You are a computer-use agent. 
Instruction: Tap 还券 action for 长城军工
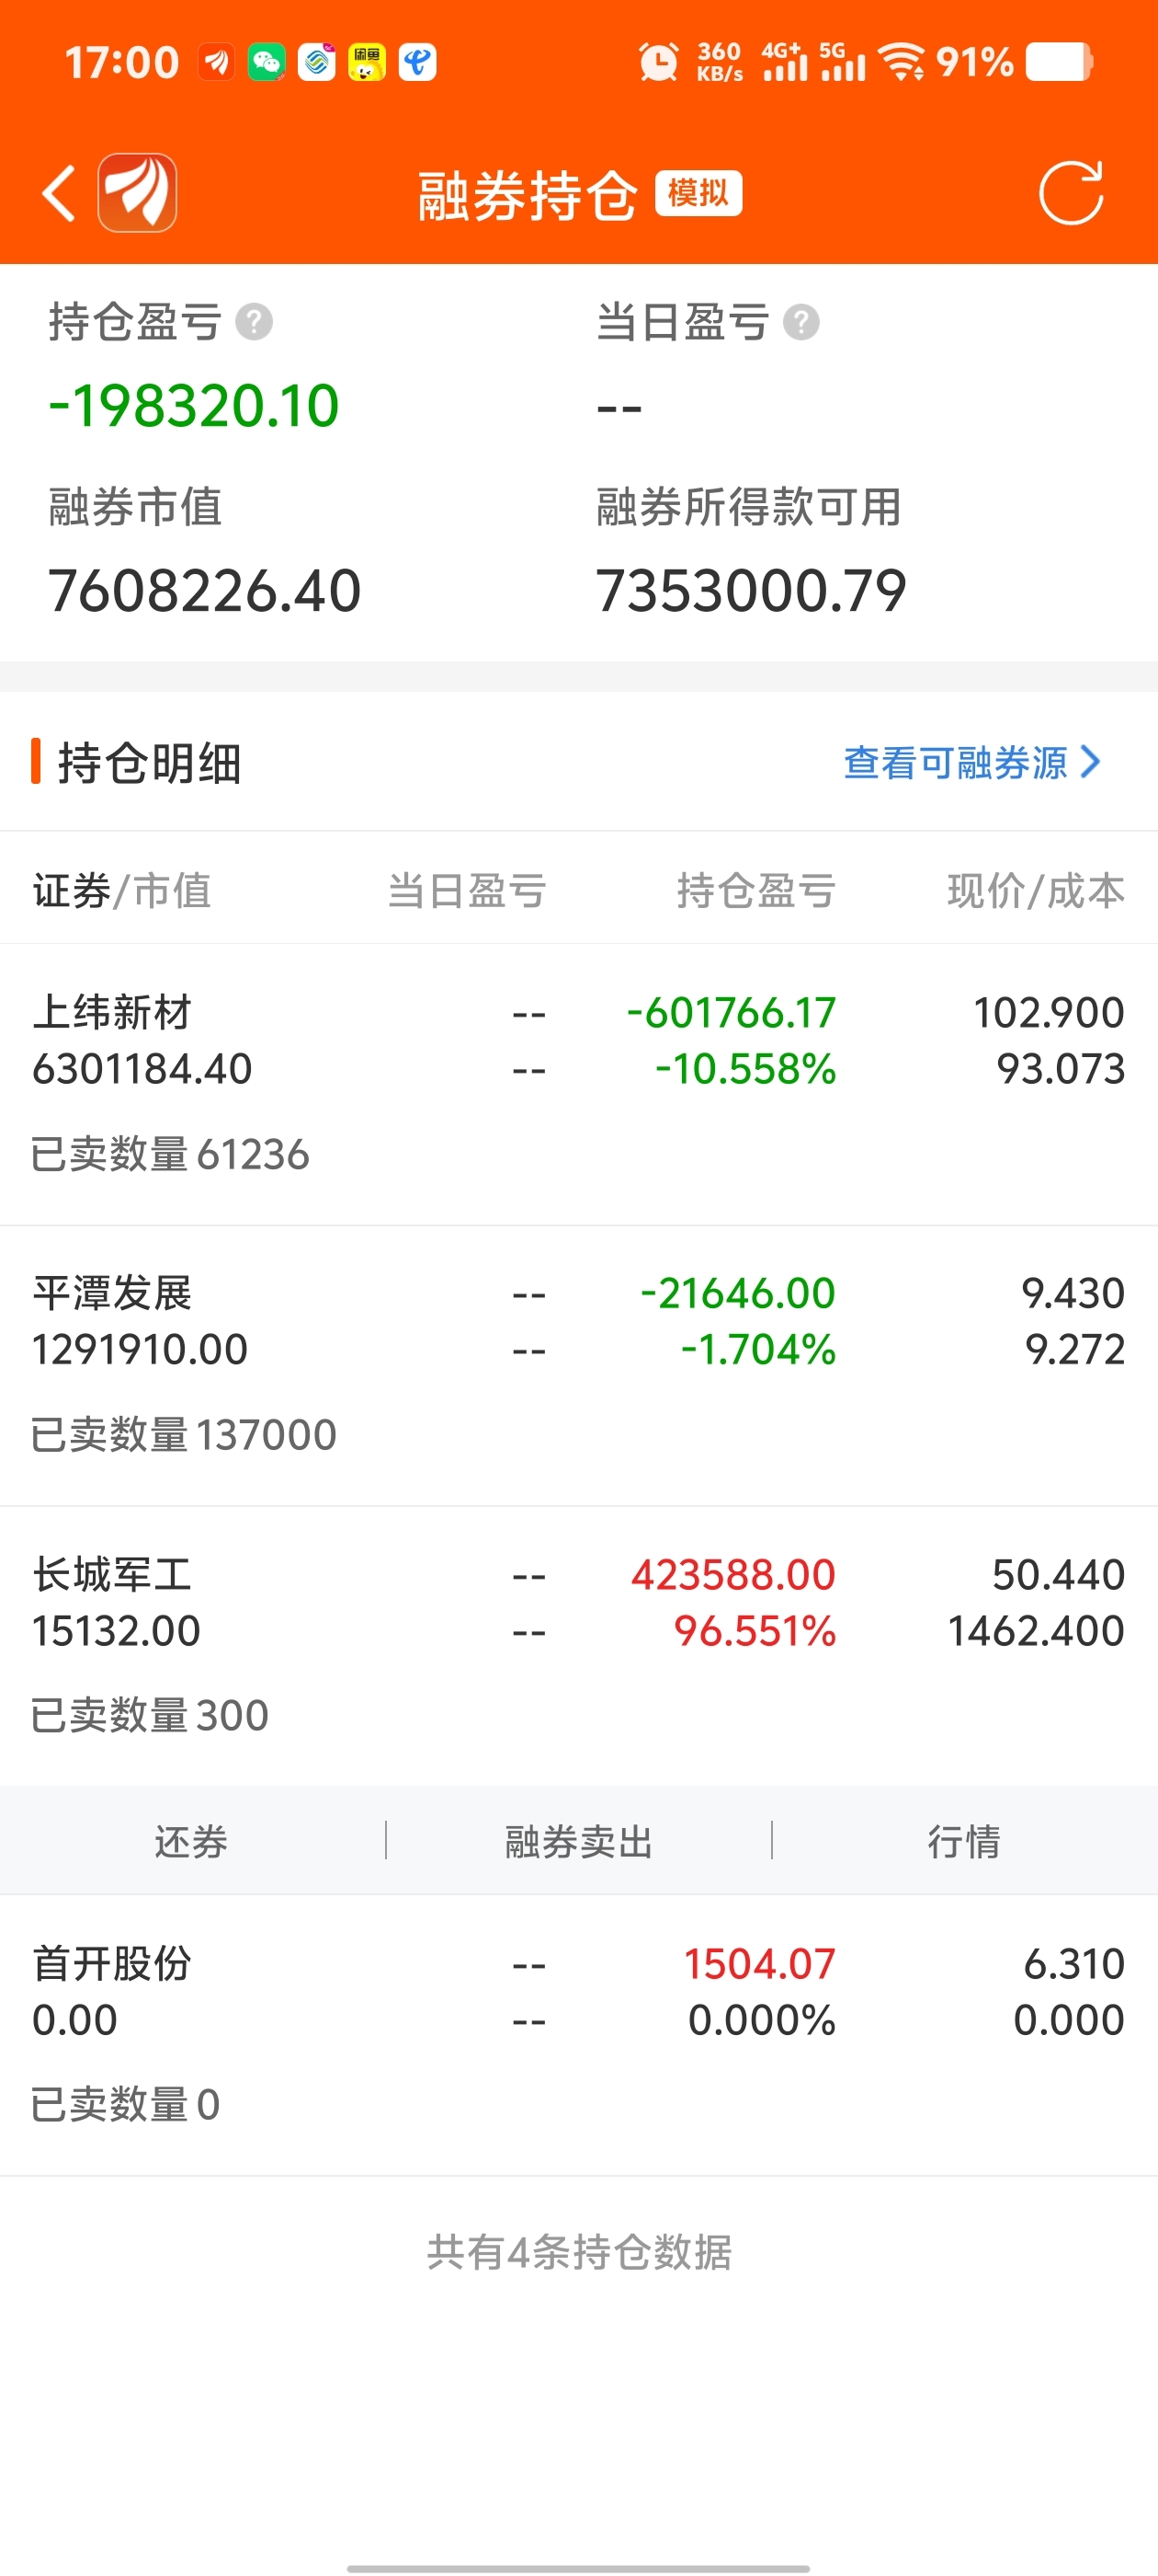191,1841
